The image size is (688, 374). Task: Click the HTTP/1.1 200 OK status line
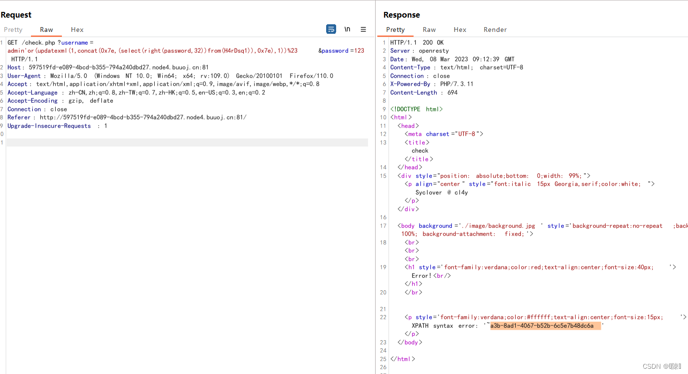(x=417, y=43)
